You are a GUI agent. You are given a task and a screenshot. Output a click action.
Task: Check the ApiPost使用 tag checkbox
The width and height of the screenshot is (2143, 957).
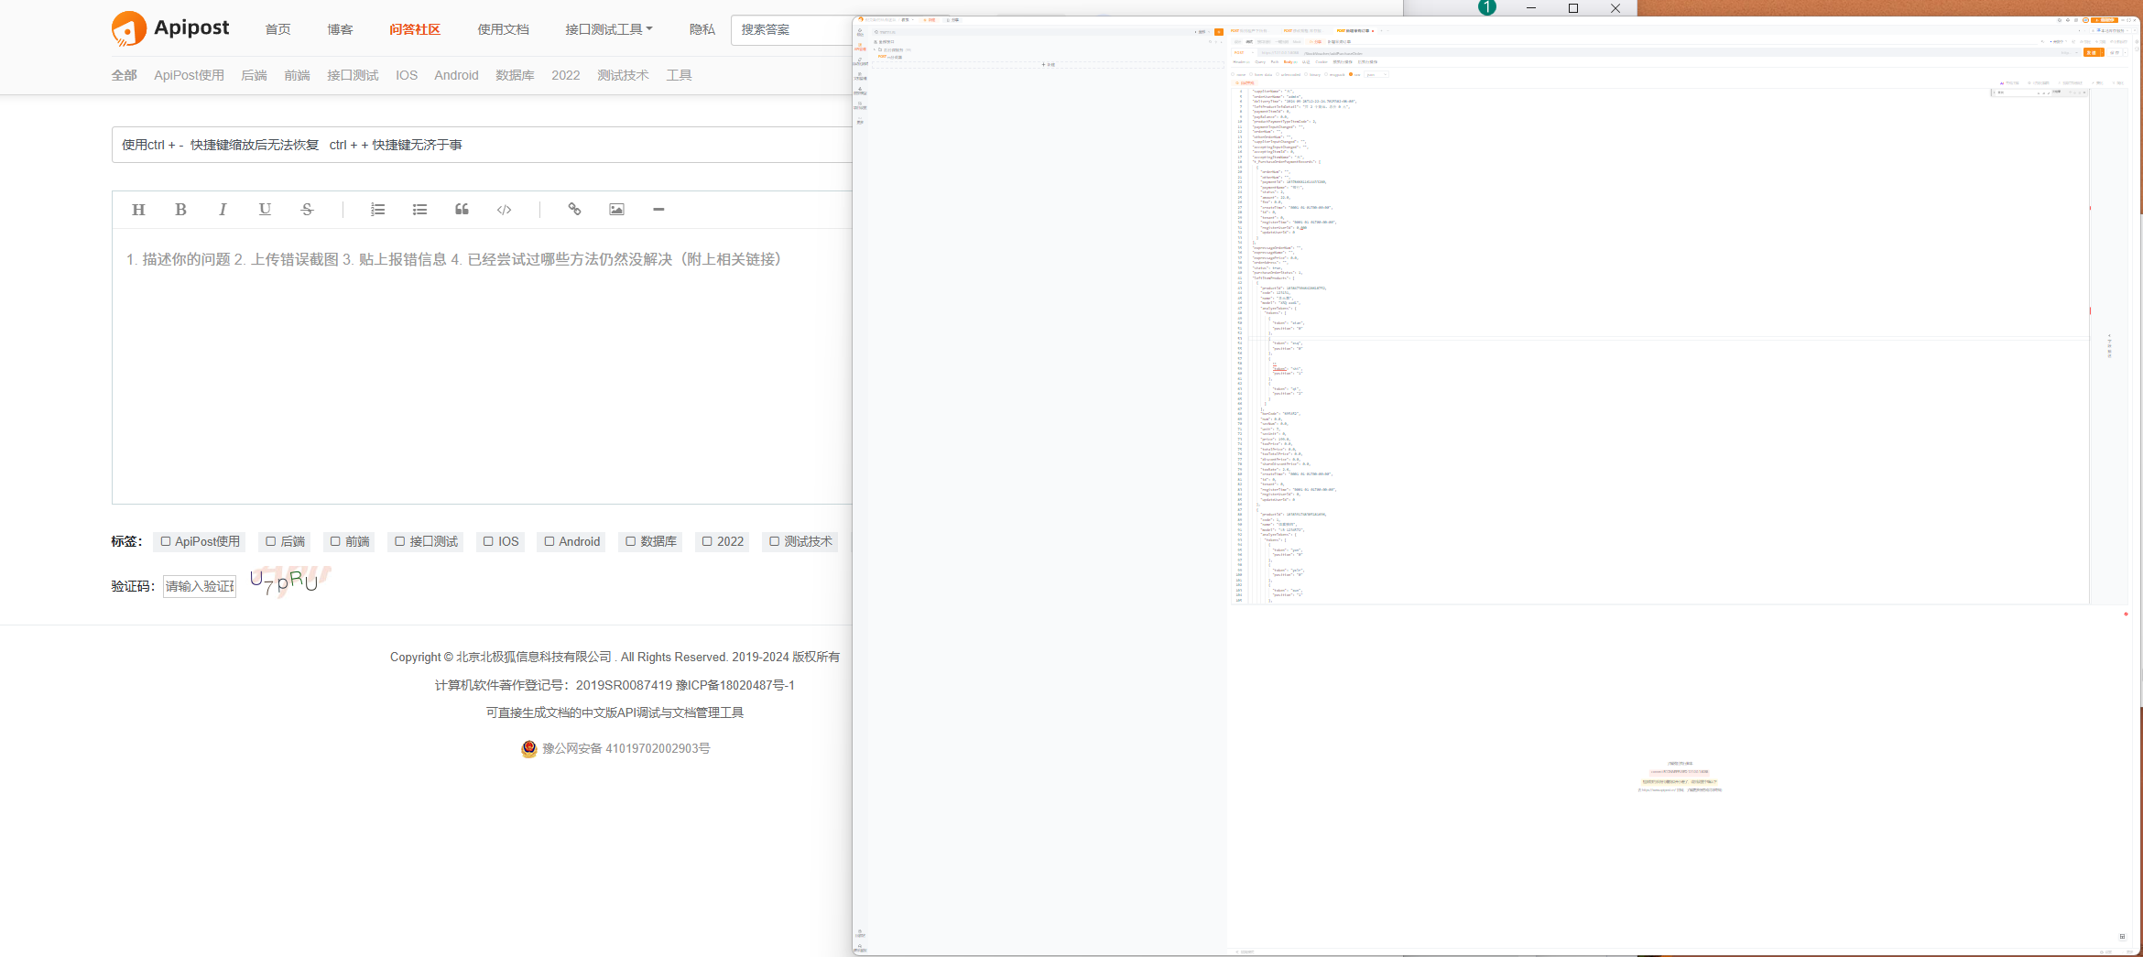click(166, 541)
